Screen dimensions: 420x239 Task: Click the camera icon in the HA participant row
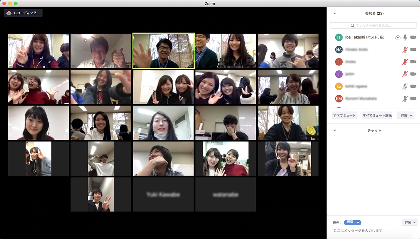tap(413, 50)
